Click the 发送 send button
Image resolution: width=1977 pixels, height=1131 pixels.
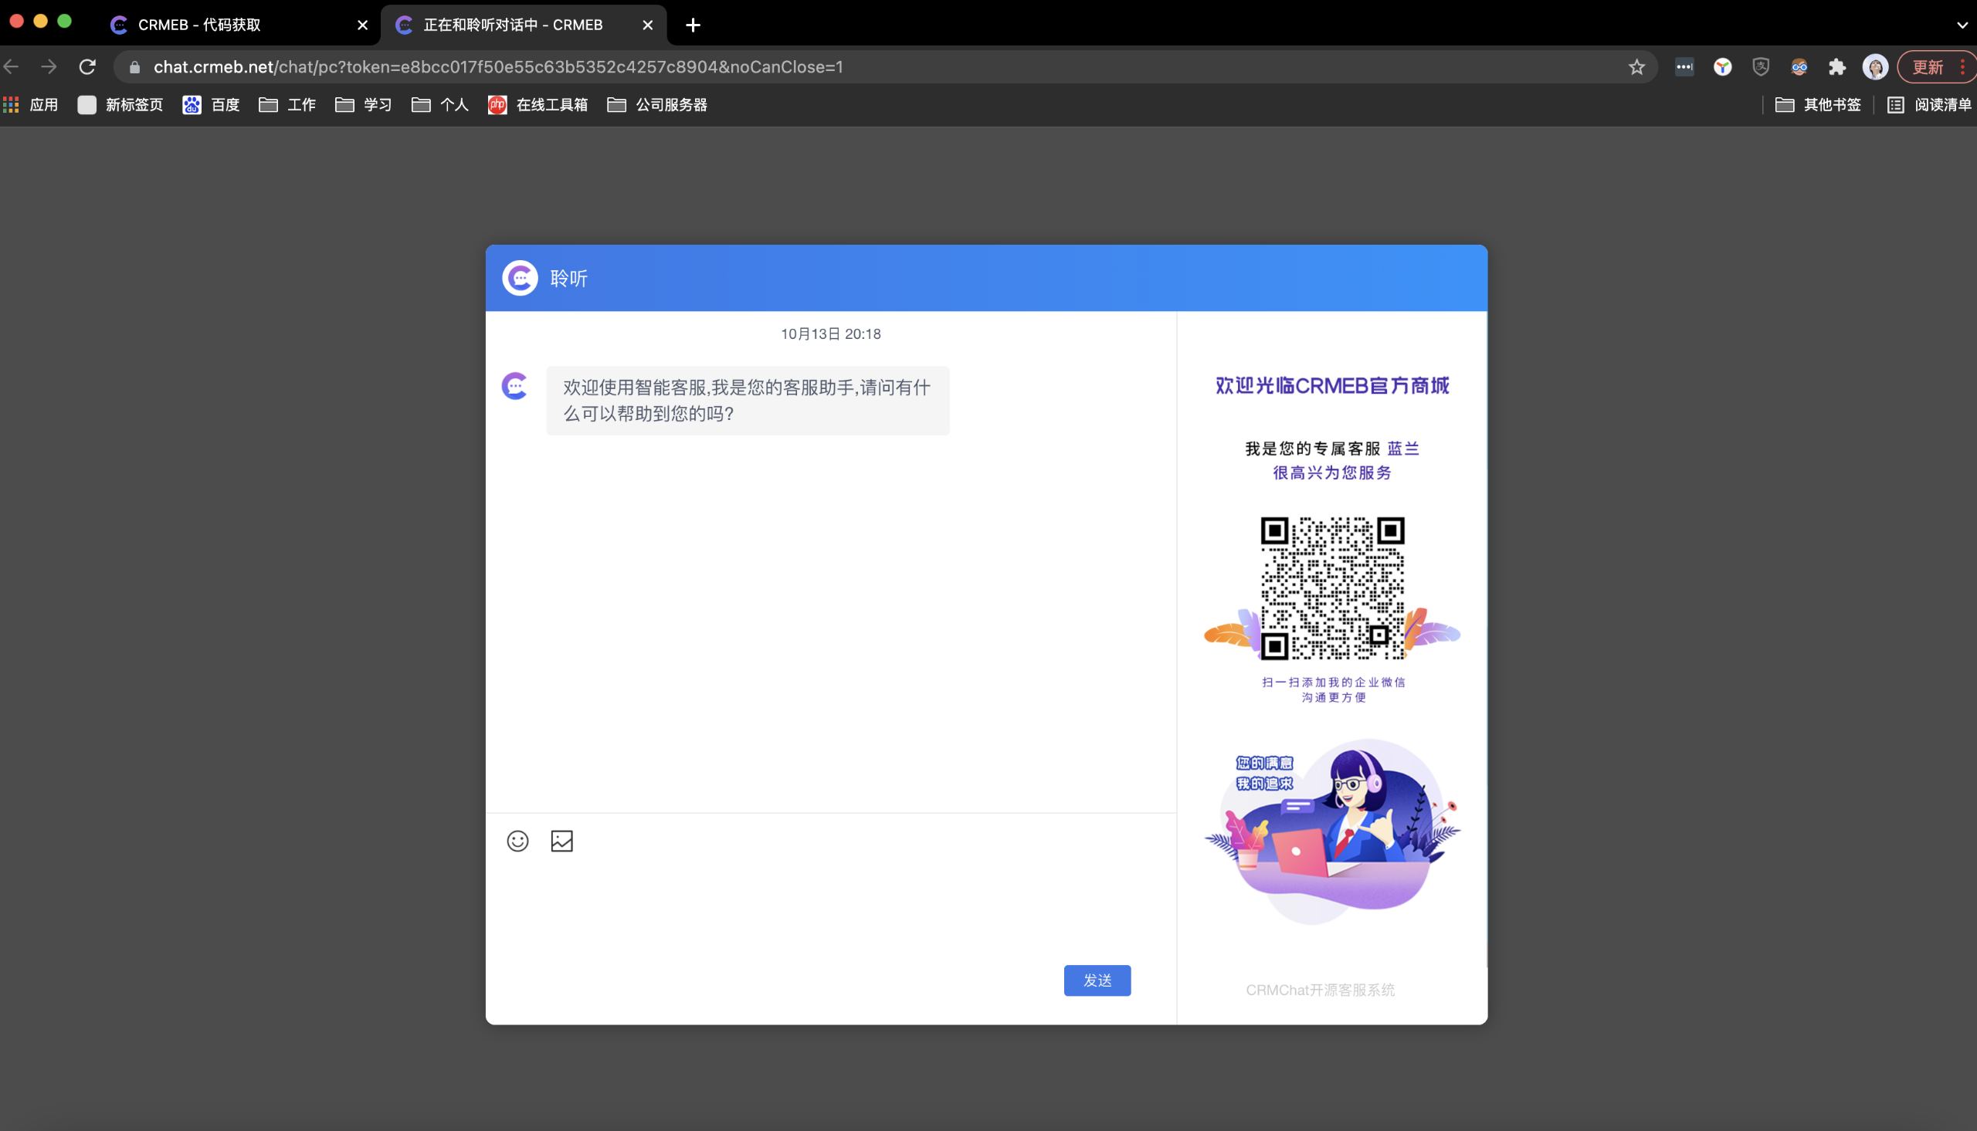tap(1097, 980)
